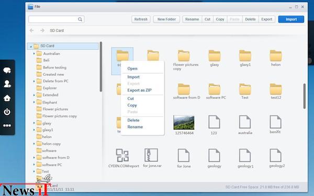Select software PC folder in grid
Viewport: 314px width, 196px height.
[x=215, y=89]
